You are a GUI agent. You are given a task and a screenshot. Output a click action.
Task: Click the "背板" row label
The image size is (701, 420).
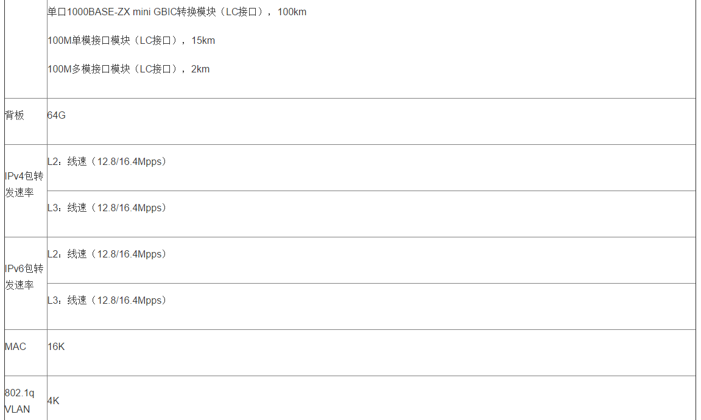(15, 115)
